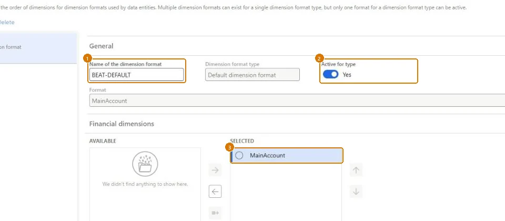
Task: Click the move-left arrow button
Action: (x=215, y=192)
